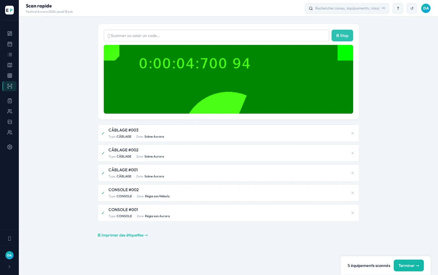Viewport: 438px width, 275px height.
Task: Click the '5 équipements scannés' counter
Action: pyautogui.click(x=369, y=266)
